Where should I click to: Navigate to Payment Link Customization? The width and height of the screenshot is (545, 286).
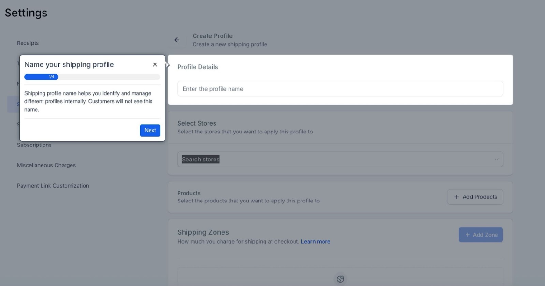point(53,186)
